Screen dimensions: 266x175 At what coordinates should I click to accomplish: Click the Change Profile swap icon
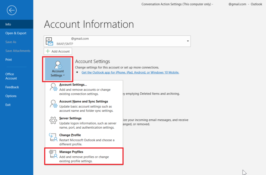pyautogui.click(x=53, y=137)
